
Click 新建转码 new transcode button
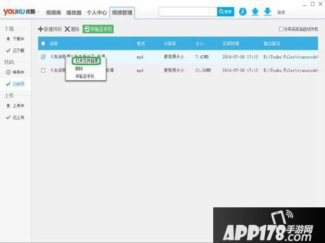tap(50, 29)
